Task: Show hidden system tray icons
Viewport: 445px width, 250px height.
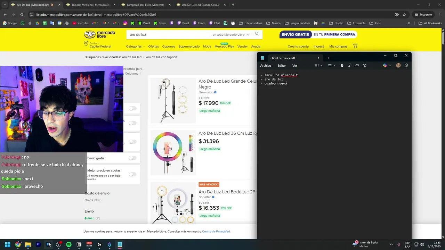Action: click(391, 244)
